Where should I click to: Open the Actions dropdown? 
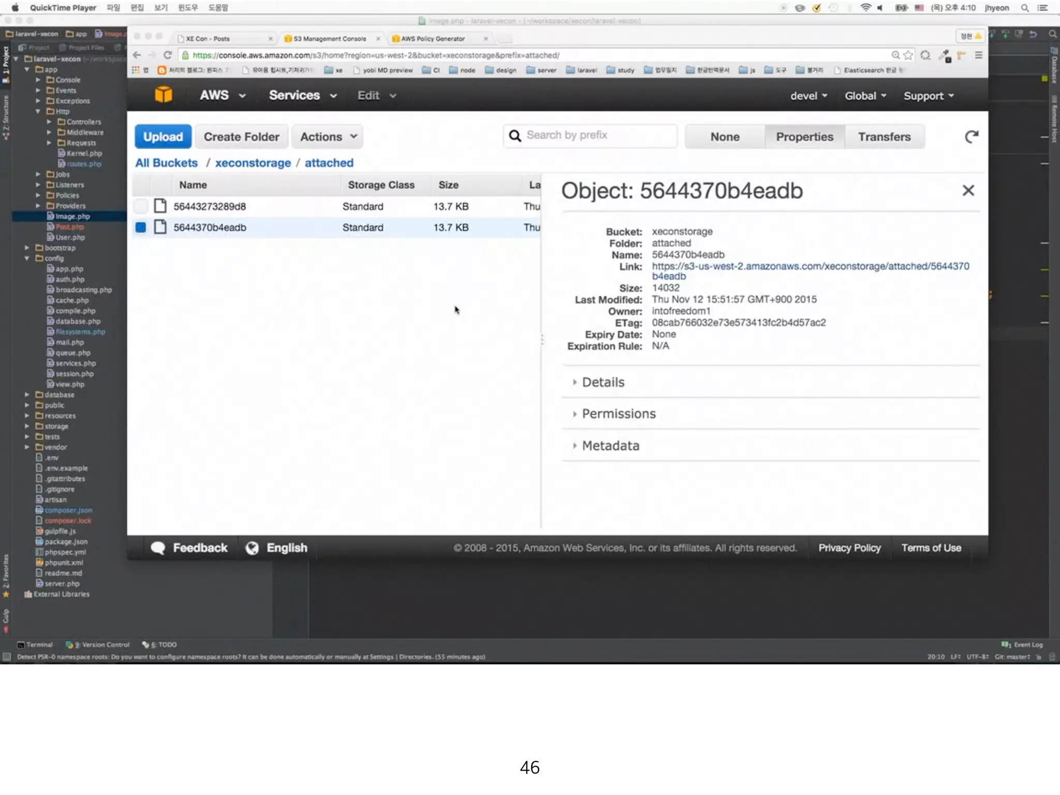(328, 137)
